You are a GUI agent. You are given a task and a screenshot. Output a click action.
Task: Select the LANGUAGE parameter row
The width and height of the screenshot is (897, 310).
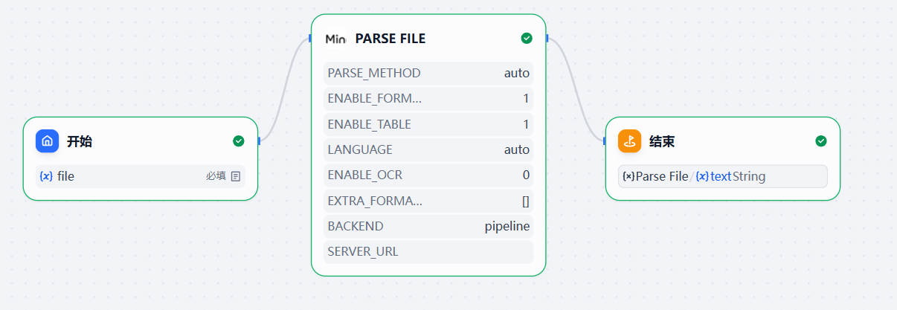(428, 149)
